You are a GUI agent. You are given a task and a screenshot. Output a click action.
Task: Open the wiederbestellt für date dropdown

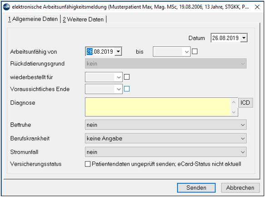point(118,77)
